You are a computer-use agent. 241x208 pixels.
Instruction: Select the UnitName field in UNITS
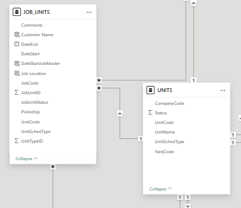pyautogui.click(x=165, y=132)
